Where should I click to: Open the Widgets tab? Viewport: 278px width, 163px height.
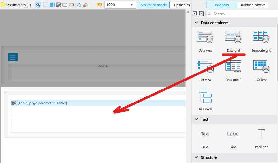coord(221,5)
